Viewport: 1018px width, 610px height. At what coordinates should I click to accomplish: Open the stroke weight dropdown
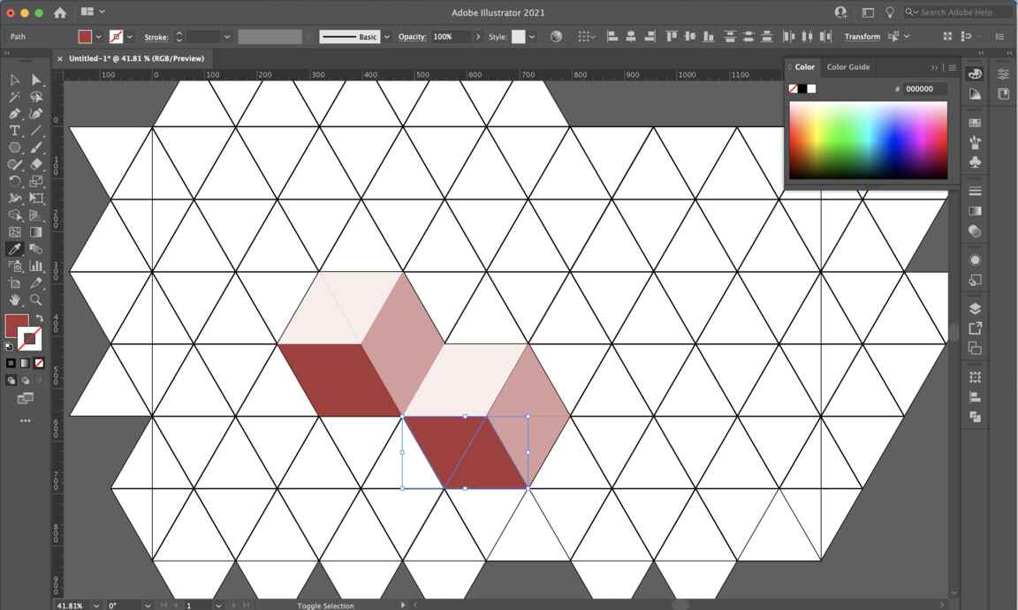click(x=226, y=37)
